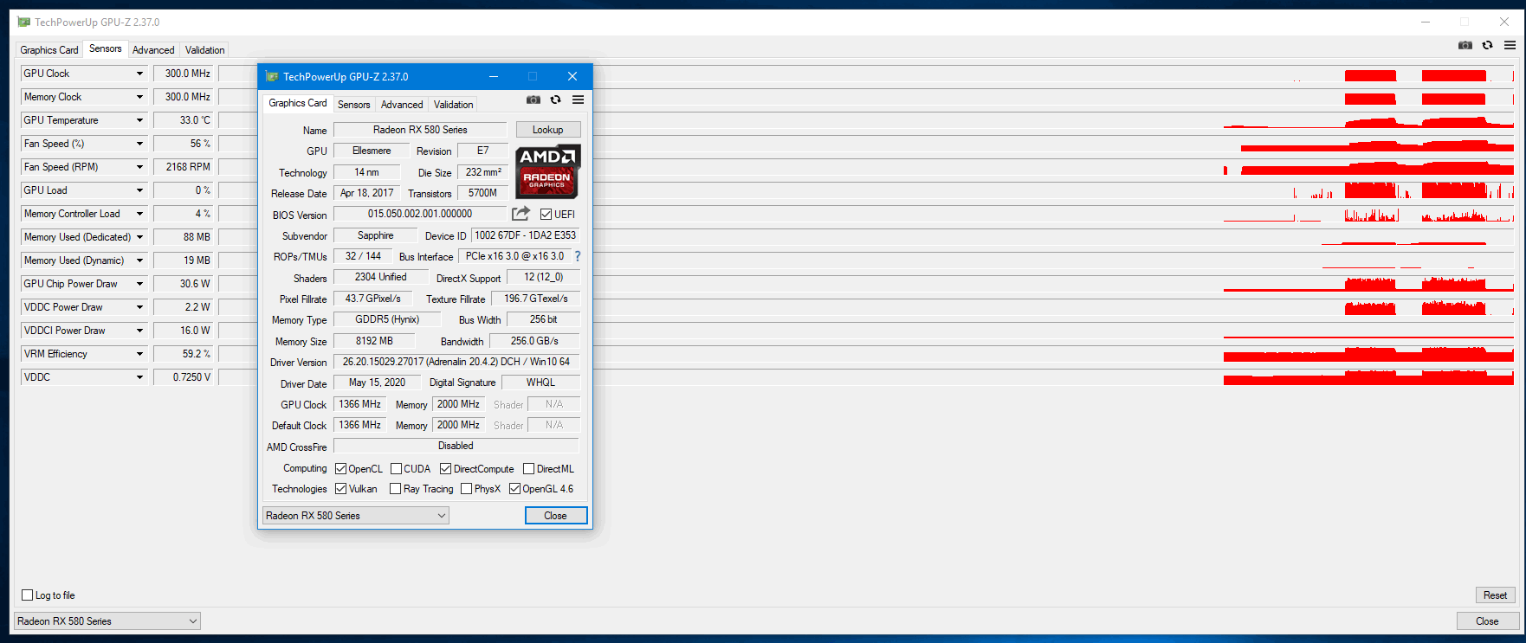
Task: Open the hamburger menu in front GPU-Z window
Action: click(x=578, y=100)
